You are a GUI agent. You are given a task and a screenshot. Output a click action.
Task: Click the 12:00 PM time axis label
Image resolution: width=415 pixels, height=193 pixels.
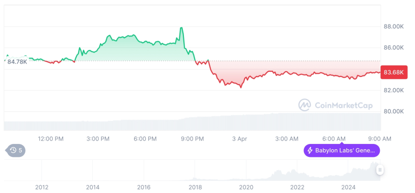51,139
